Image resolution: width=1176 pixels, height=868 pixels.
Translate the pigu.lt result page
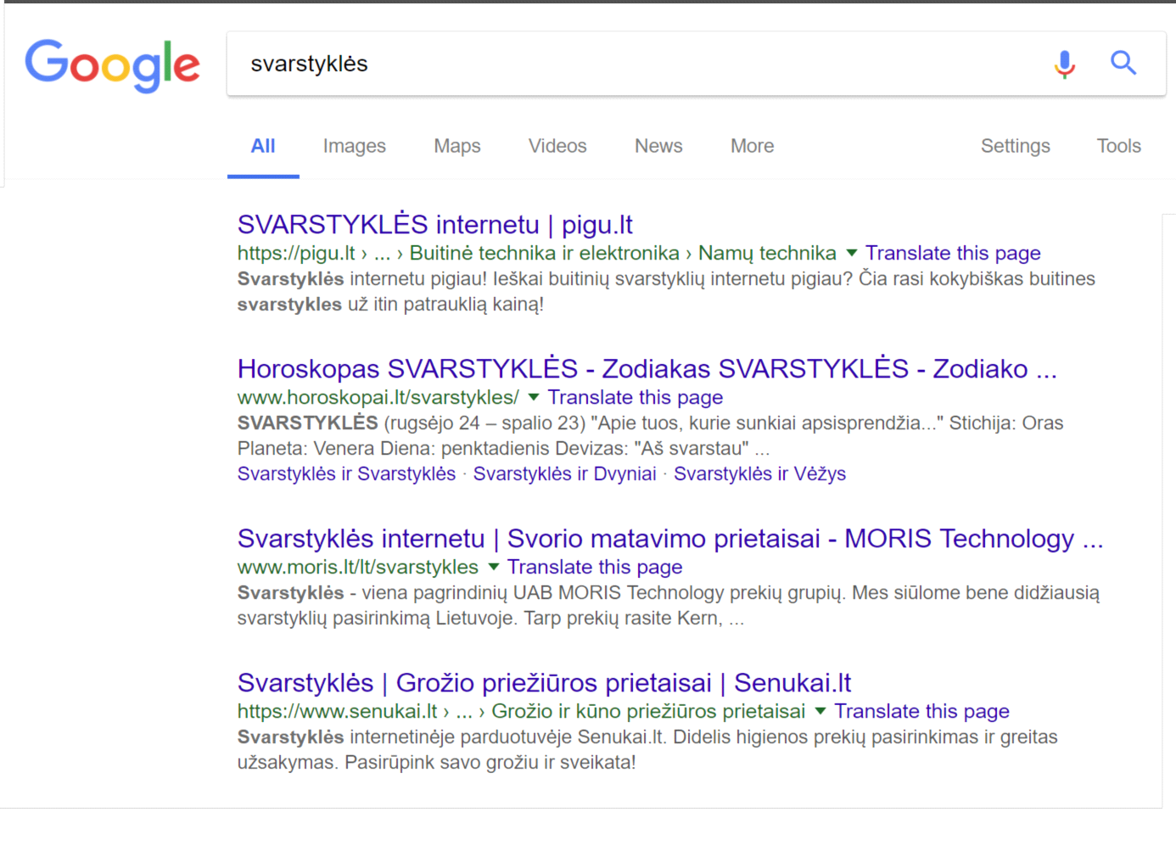(x=953, y=253)
